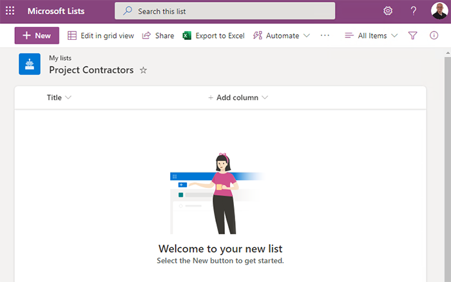
Task: Click the vertical scrollbar
Action: [x=448, y=169]
